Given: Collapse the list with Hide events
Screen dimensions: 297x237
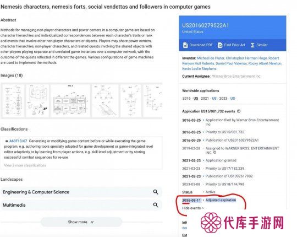Looking at the screenshot, I should coord(193,208).
